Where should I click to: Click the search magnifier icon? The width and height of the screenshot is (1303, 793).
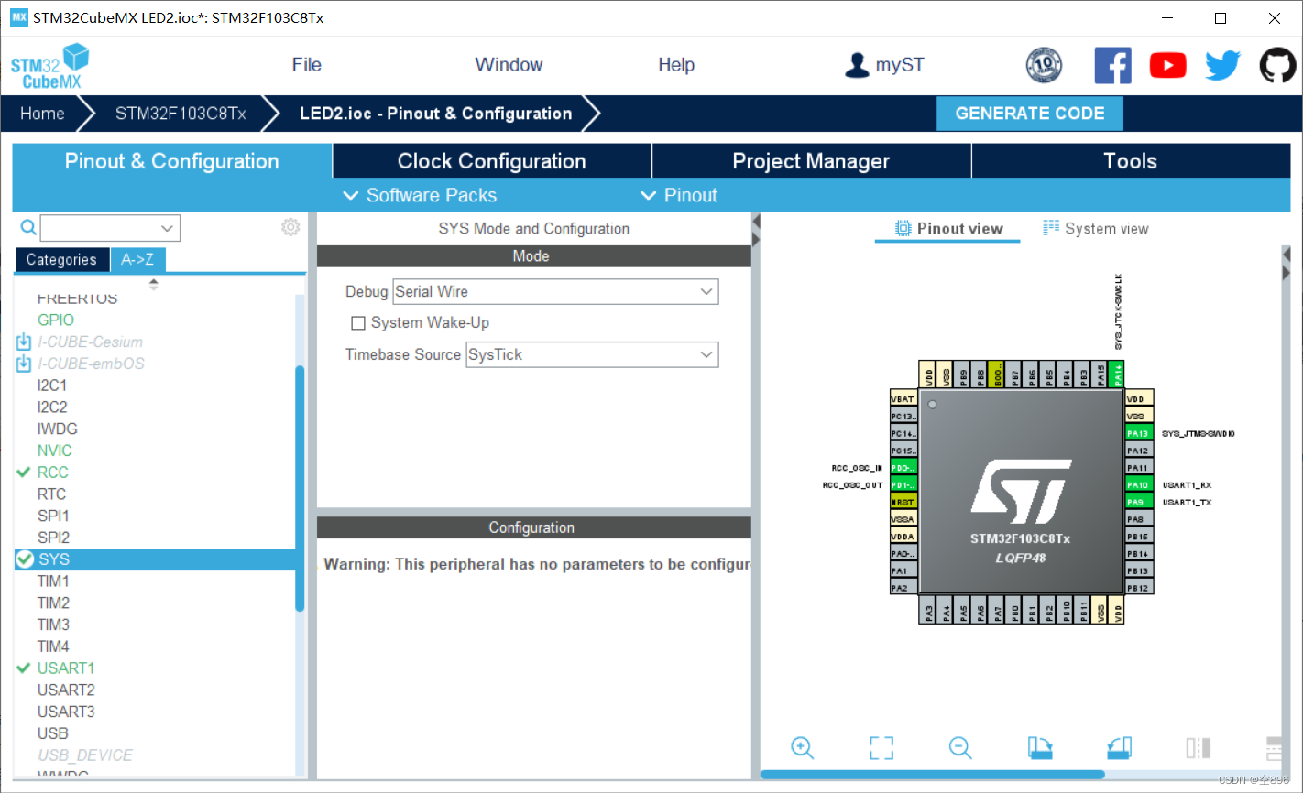[x=28, y=227]
